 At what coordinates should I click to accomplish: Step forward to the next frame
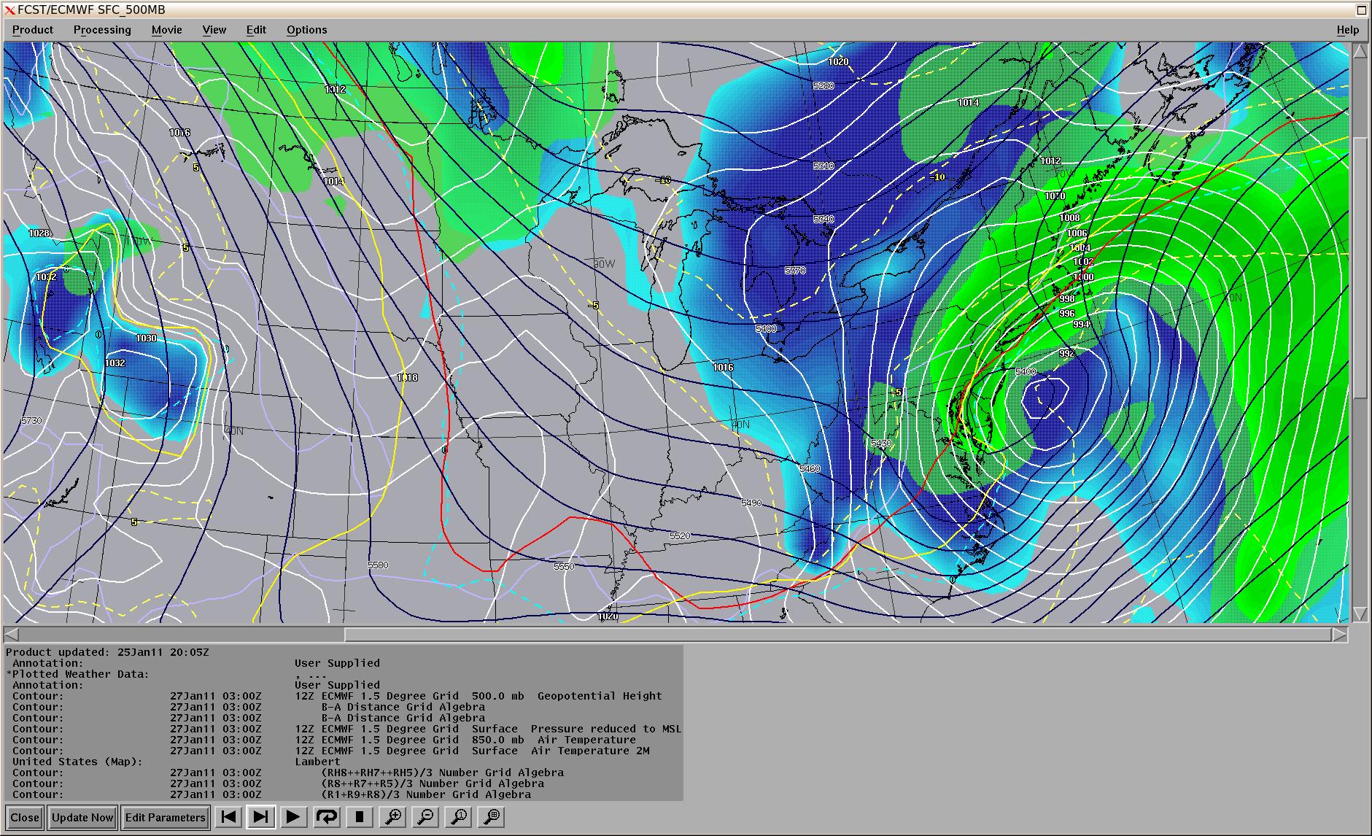[x=260, y=817]
